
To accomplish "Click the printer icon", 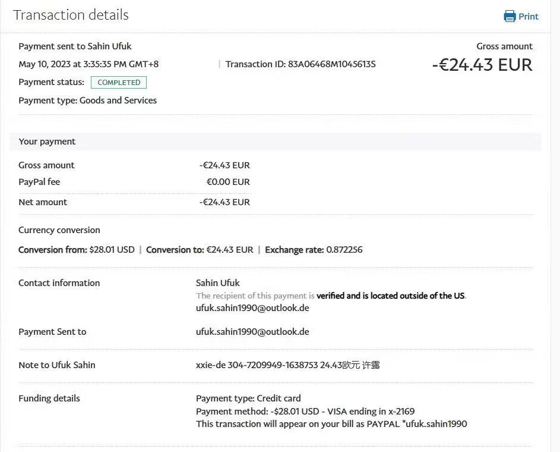I will pyautogui.click(x=510, y=17).
